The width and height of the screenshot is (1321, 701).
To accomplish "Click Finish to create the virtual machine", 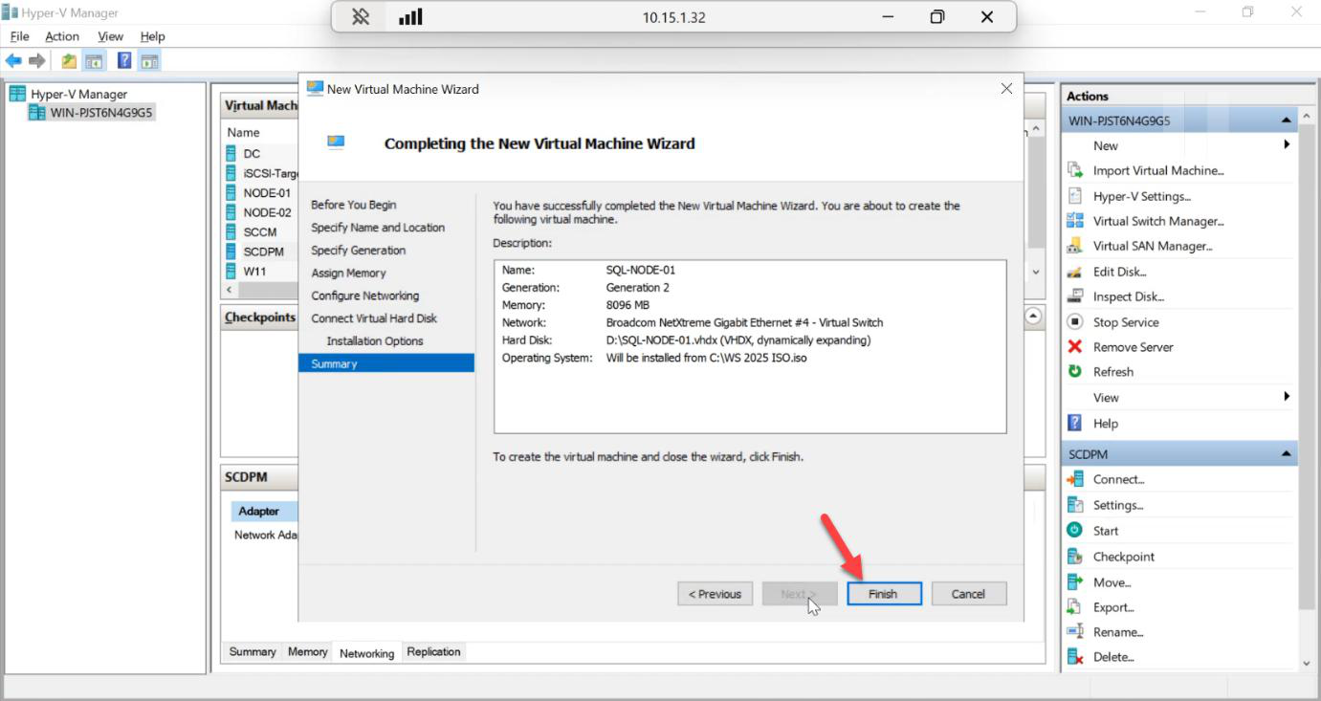I will coord(883,594).
